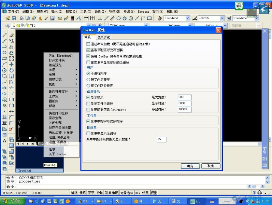
Task: Choose Close [Drawing1] in context menu
Action: (x=61, y=55)
